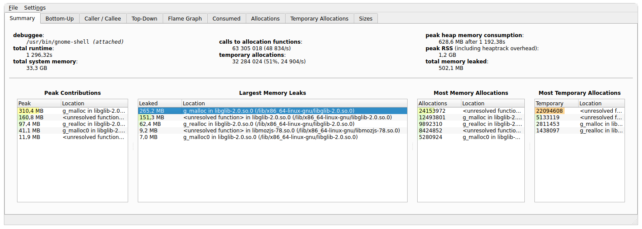Click the window resize grip in status bar
The image size is (642, 229).
click(x=635, y=222)
